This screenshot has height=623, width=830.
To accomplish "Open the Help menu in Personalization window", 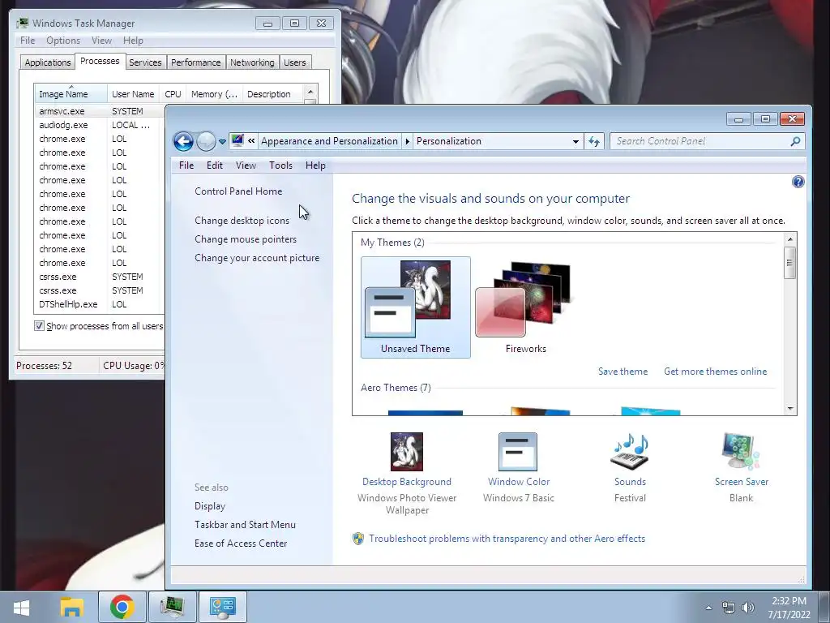I will click(x=315, y=165).
